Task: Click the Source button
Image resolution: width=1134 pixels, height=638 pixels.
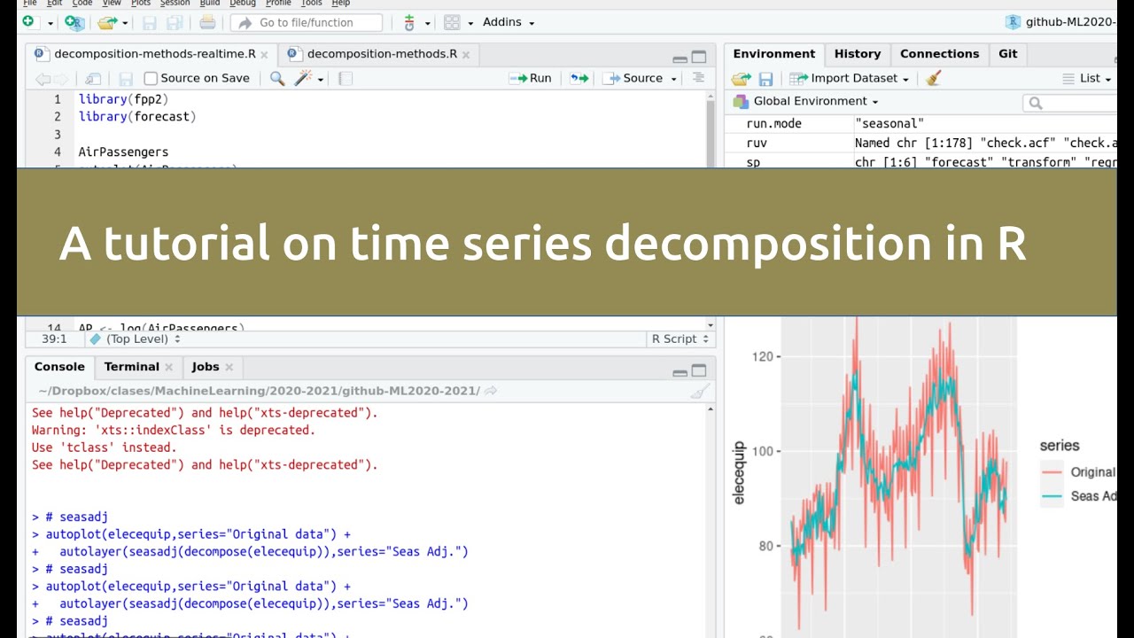Action: (633, 78)
